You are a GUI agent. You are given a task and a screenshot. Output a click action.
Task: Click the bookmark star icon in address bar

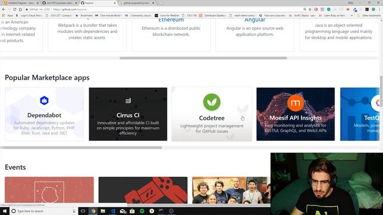pyautogui.click(x=310, y=10)
